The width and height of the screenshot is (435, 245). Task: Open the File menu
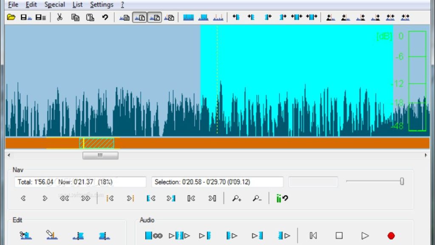point(13,5)
